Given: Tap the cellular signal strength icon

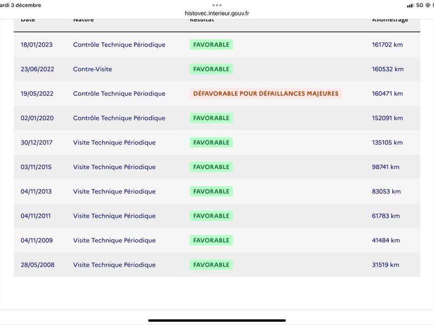Looking at the screenshot, I should pyautogui.click(x=410, y=5).
